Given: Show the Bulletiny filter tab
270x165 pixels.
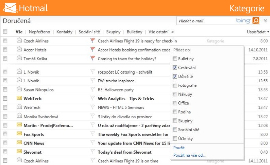Looking at the screenshot, I should 134,32.
